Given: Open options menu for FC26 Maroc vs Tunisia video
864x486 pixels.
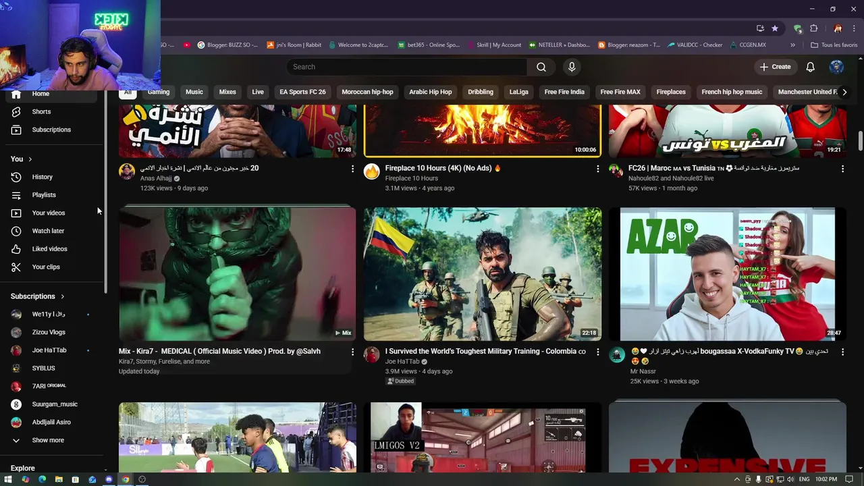Looking at the screenshot, I should pos(842,169).
